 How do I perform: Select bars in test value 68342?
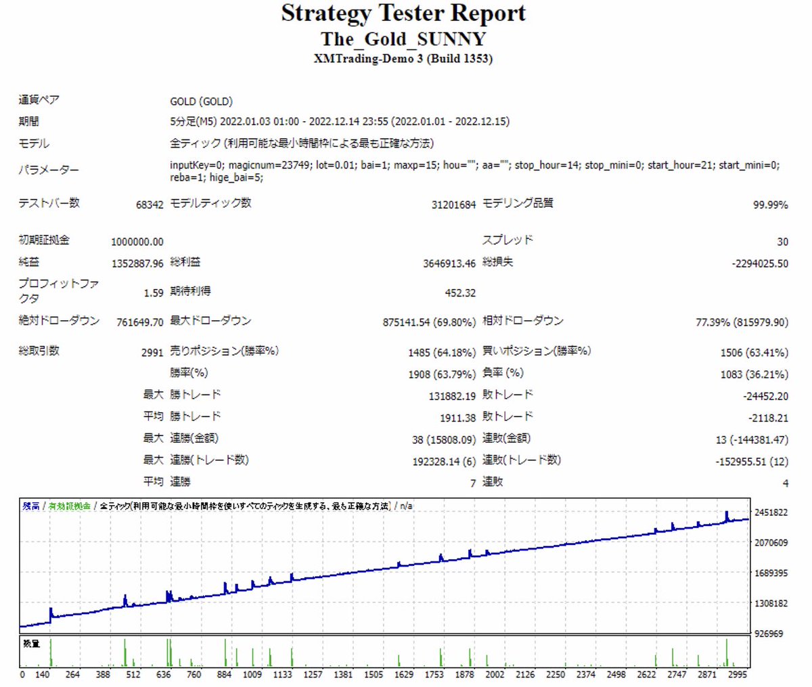(x=150, y=204)
